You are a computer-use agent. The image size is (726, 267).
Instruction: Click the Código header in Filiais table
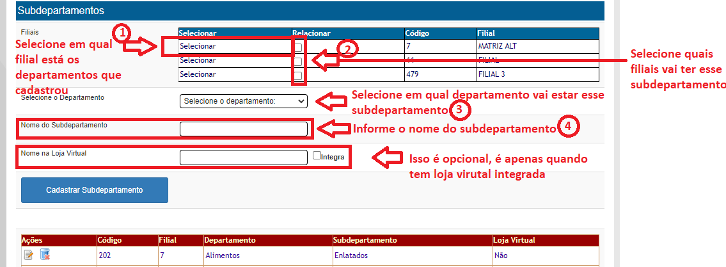(417, 33)
